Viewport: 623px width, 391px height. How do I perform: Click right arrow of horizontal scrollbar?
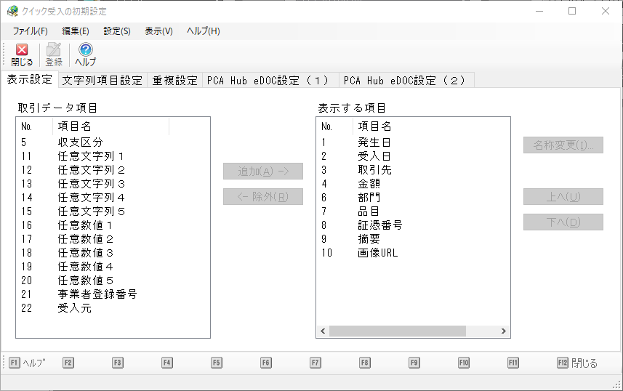(503, 331)
